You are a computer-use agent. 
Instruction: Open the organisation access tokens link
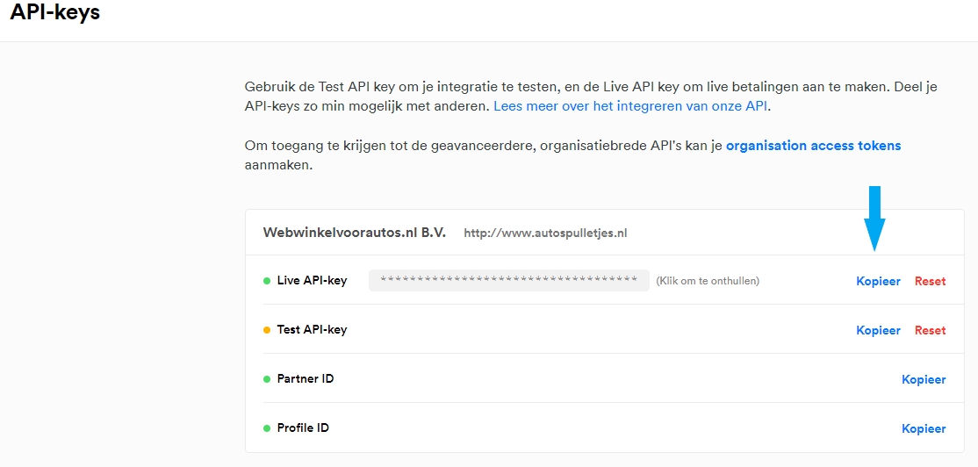coord(813,146)
